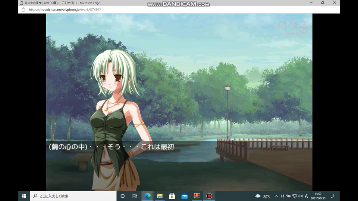Click battery power tray icon
358x201 pixels.
[x=288, y=196]
